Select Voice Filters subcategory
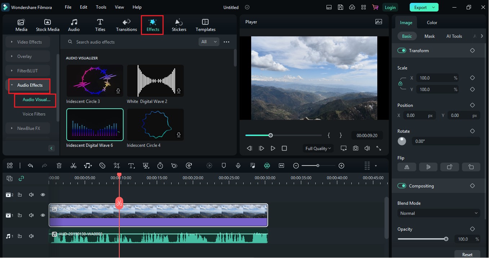Image resolution: width=489 pixels, height=258 pixels. click(x=34, y=114)
